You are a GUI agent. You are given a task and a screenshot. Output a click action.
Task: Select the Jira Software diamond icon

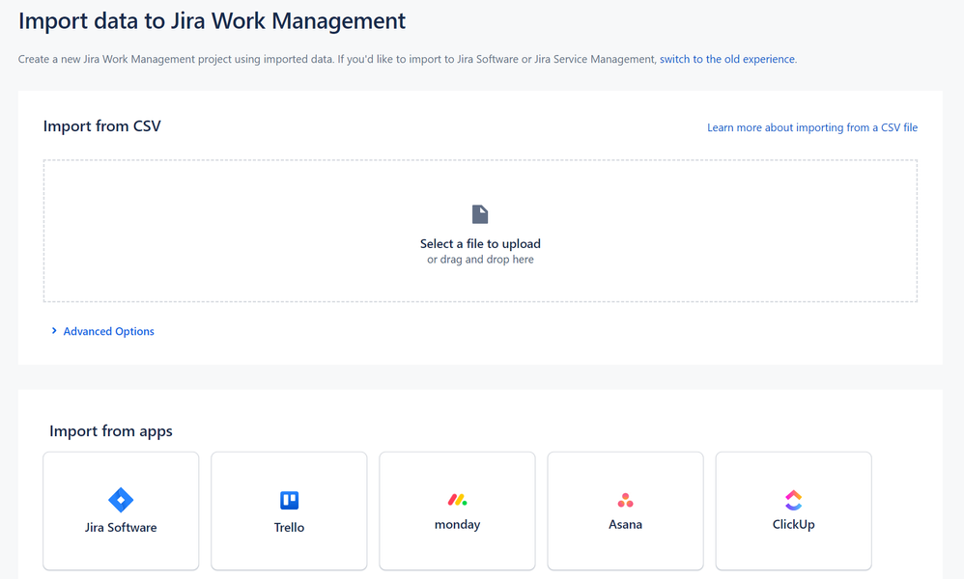coord(121,500)
